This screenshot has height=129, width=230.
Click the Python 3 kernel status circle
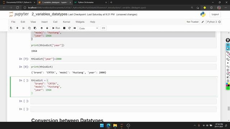(220, 22)
